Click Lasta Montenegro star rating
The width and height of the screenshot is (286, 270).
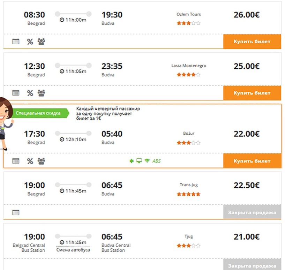pos(189,75)
